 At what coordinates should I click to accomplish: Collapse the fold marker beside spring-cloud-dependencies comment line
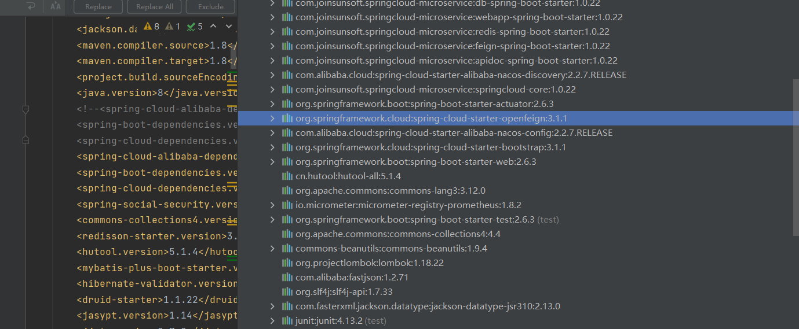(x=25, y=141)
